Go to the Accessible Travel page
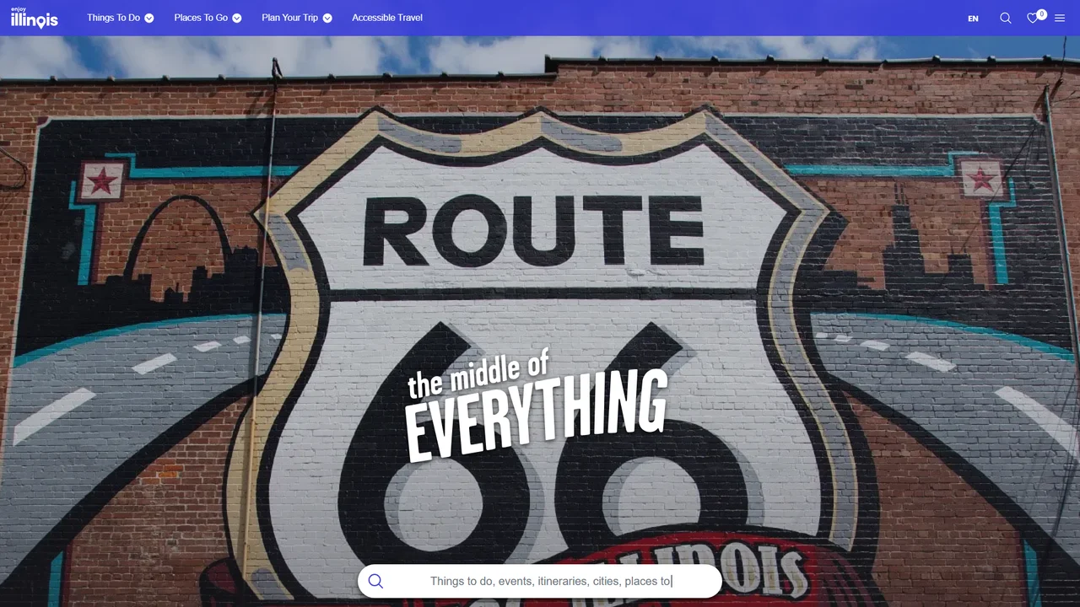 tap(387, 18)
